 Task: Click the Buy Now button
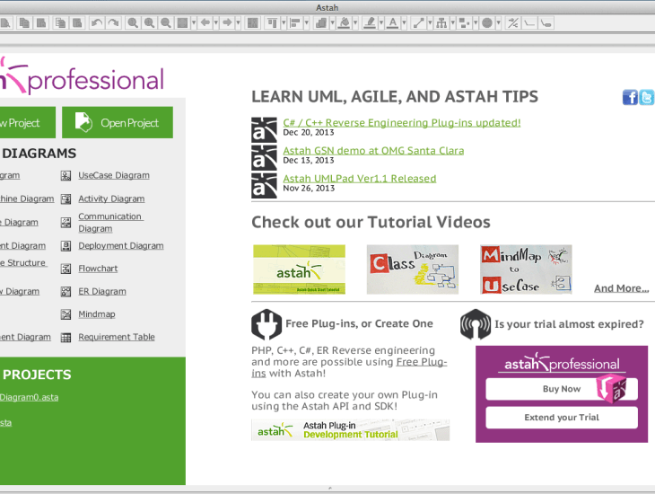(562, 389)
